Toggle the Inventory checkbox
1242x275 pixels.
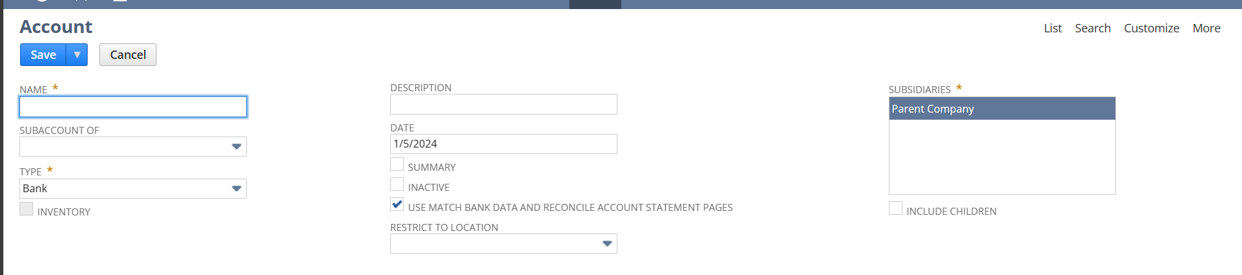tap(27, 209)
